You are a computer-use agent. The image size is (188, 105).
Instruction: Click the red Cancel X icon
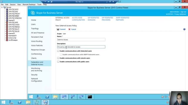click(x=69, y=29)
